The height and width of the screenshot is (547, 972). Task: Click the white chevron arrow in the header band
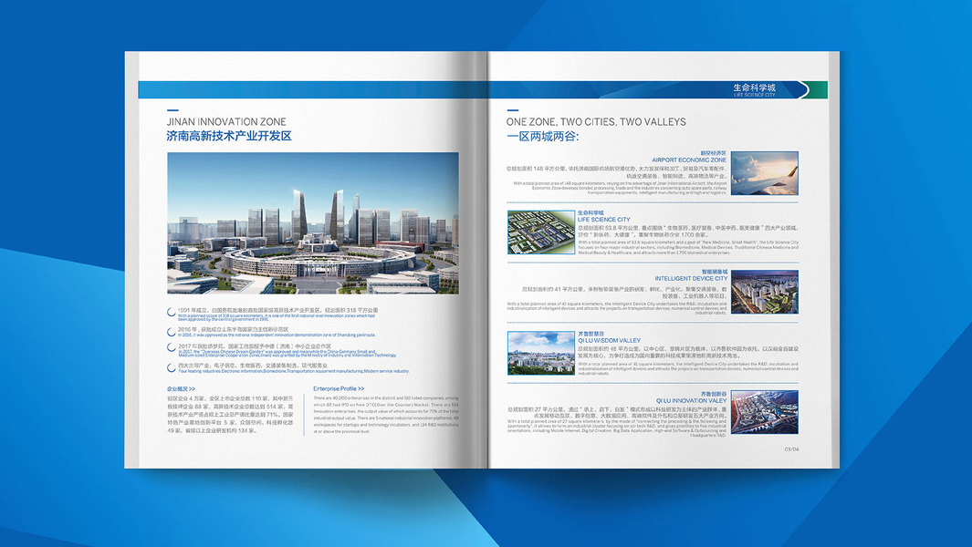(x=805, y=90)
